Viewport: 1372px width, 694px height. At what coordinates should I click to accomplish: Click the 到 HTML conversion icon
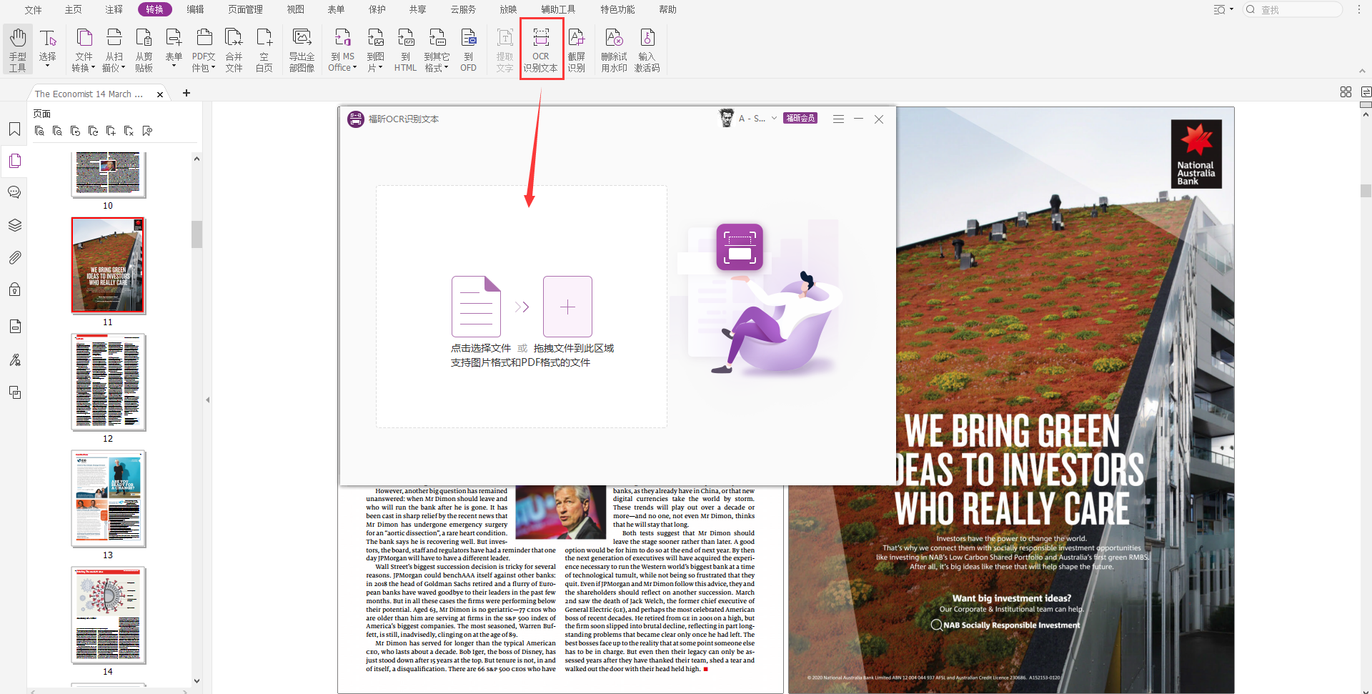(x=405, y=49)
